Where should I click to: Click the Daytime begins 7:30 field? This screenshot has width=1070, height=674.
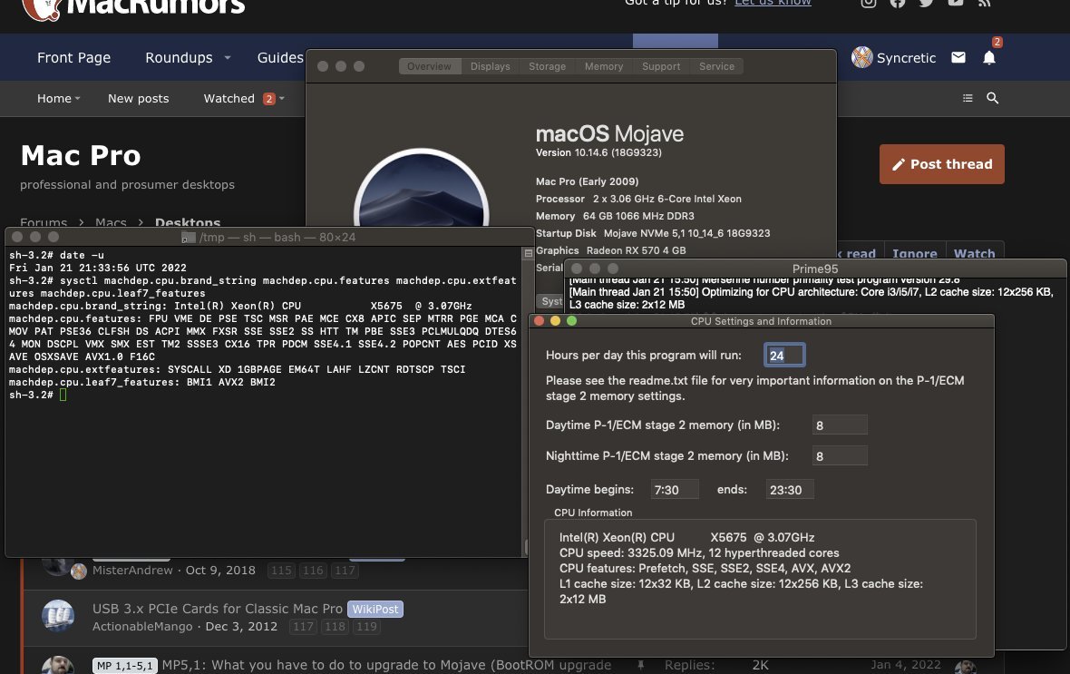point(675,489)
